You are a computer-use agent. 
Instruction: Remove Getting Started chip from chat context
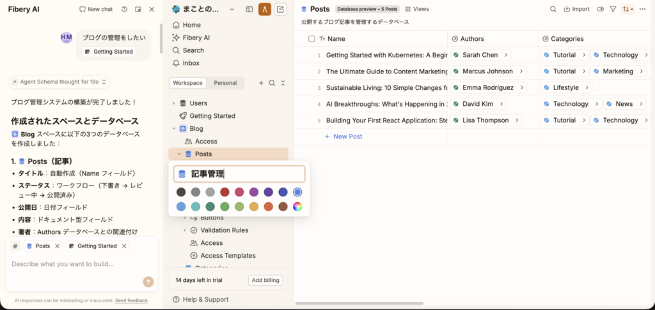(x=124, y=246)
